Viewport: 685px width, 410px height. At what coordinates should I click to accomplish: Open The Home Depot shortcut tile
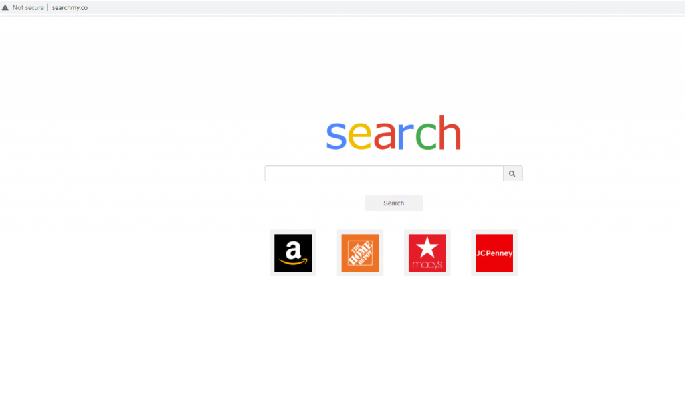[x=360, y=253]
